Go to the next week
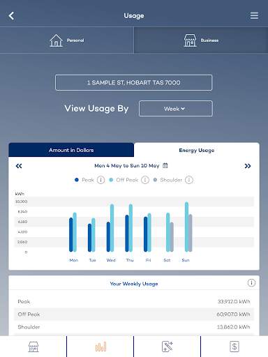The height and width of the screenshot is (357, 268). [x=248, y=166]
